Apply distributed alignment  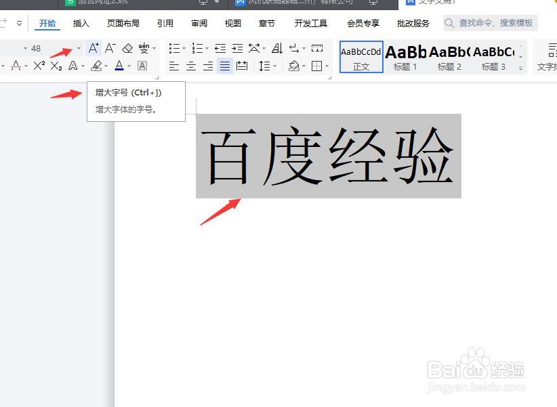[242, 66]
